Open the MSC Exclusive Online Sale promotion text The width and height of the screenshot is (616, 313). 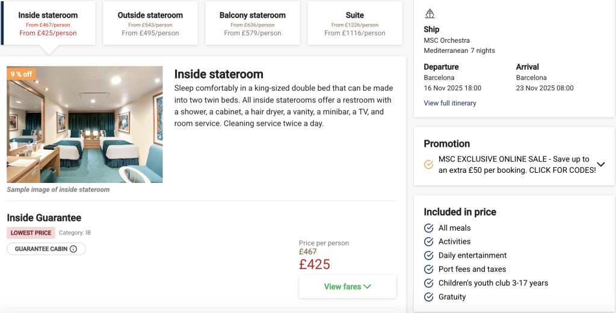517,165
